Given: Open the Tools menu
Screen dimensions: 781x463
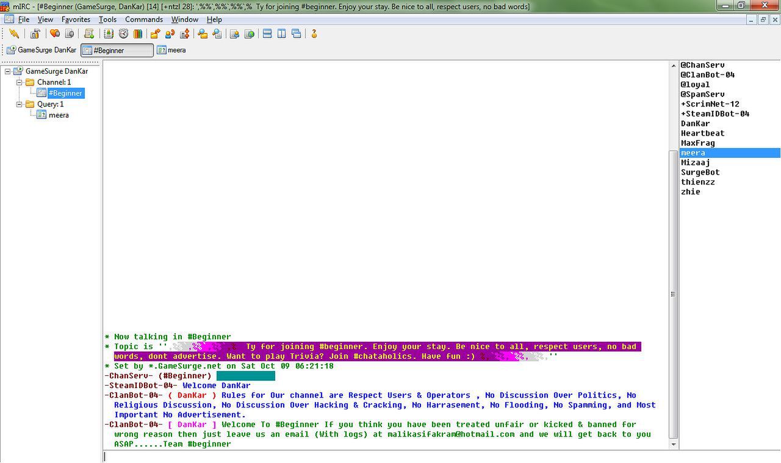Looking at the screenshot, I should (x=107, y=19).
